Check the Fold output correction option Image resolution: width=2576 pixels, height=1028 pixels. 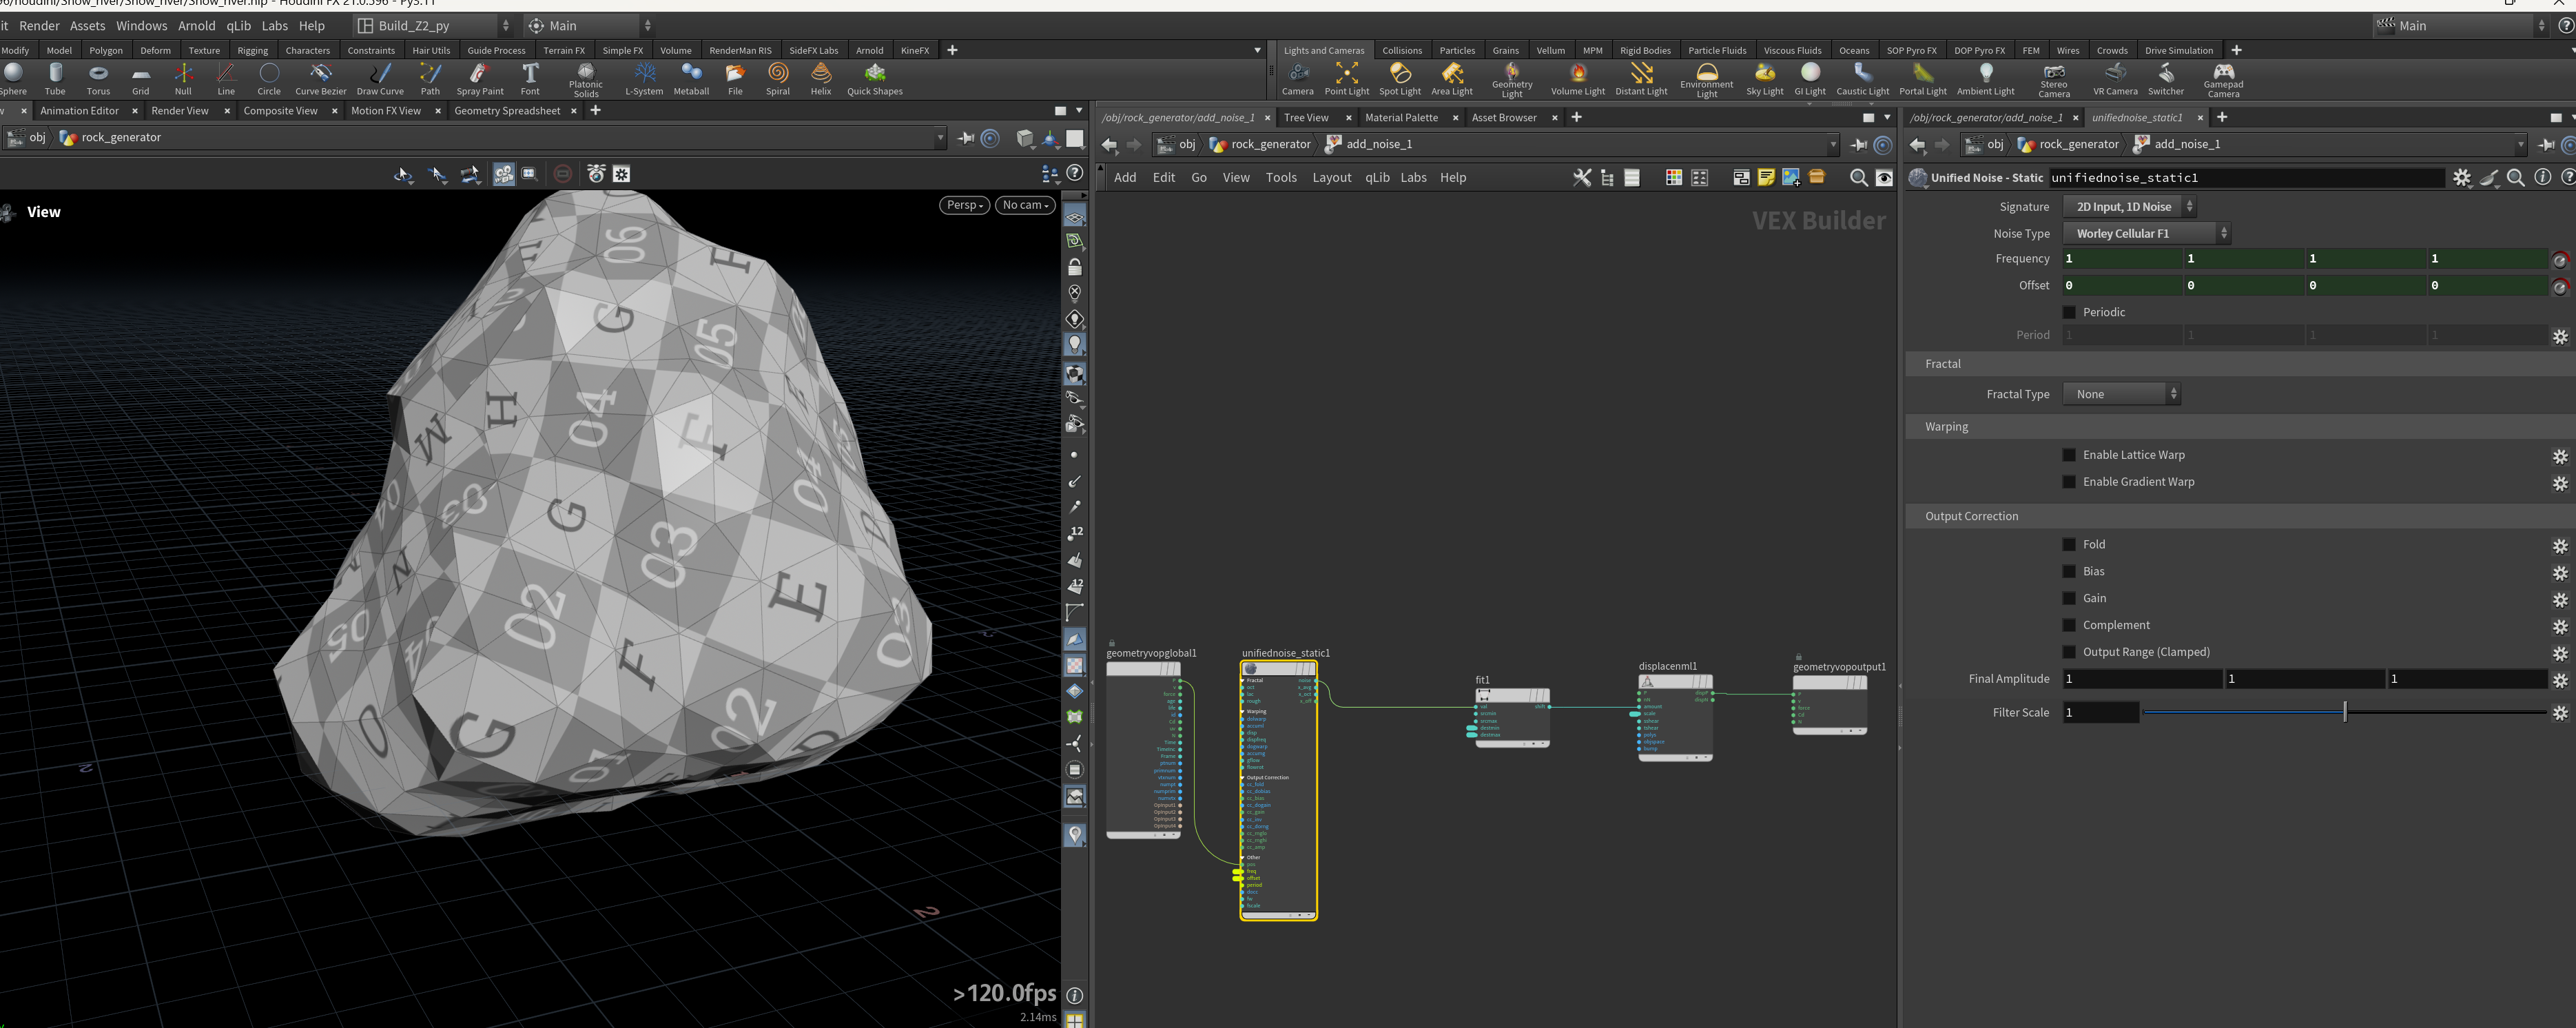tap(2069, 545)
